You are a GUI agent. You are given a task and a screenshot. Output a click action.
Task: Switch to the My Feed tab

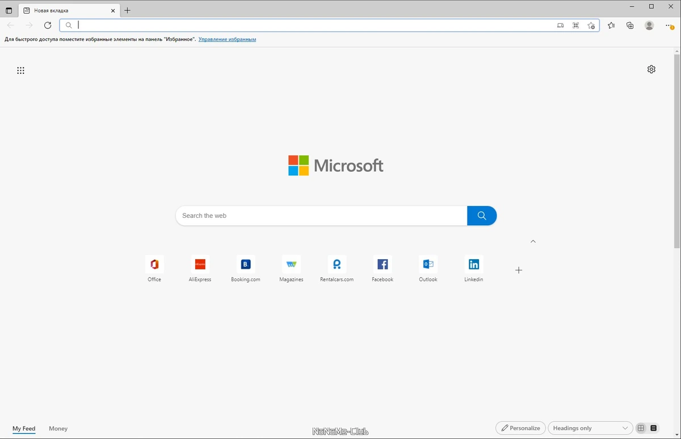coord(24,429)
